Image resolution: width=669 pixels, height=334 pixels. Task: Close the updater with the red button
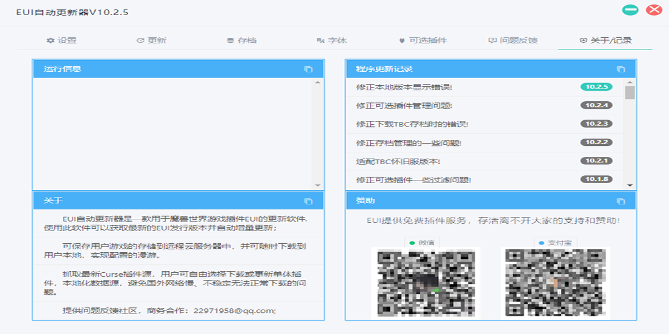(653, 10)
